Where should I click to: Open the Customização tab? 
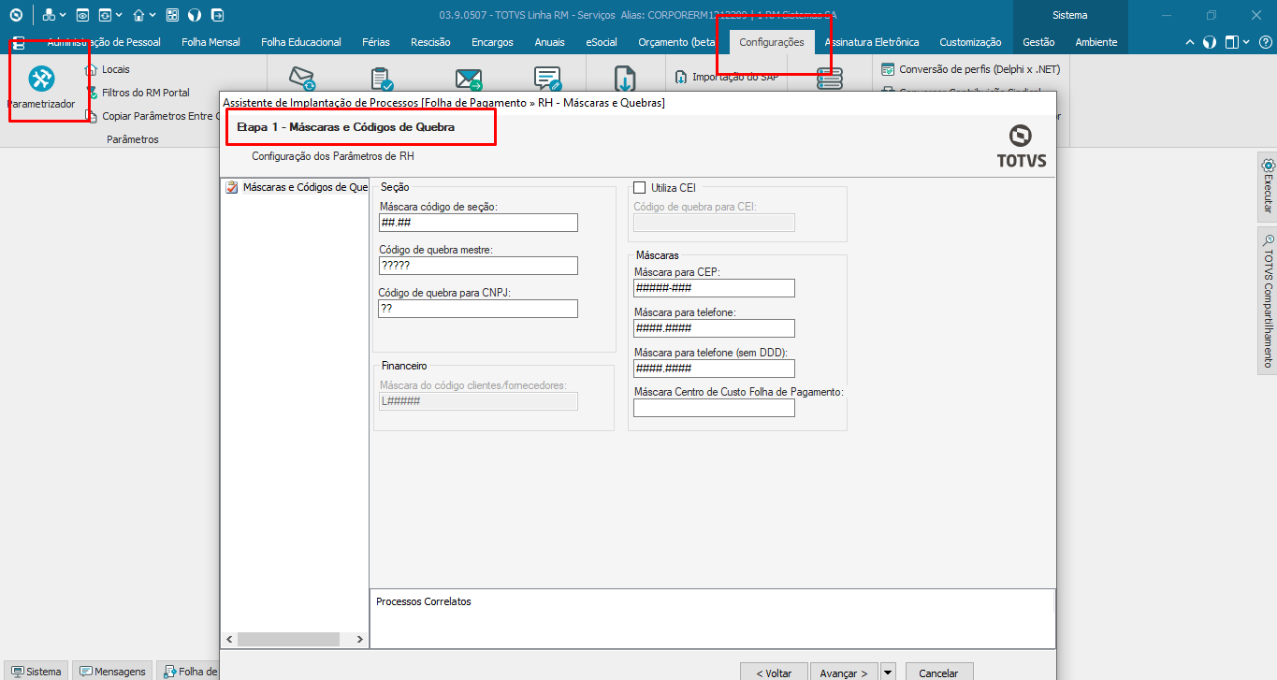[970, 42]
